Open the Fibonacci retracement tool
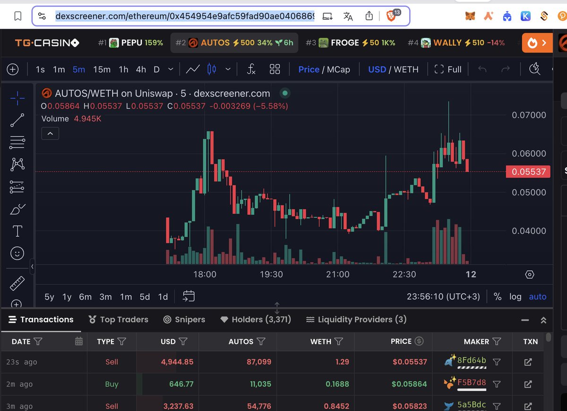Image resolution: width=567 pixels, height=411 pixels. point(17,142)
